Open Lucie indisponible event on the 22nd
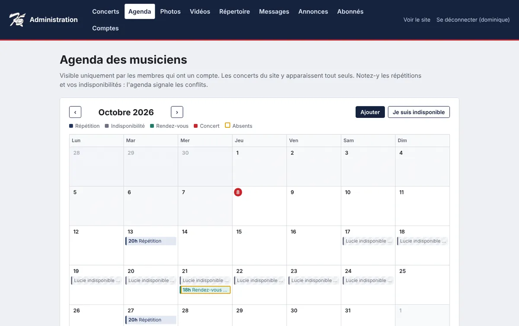The image size is (519, 326). point(259,281)
